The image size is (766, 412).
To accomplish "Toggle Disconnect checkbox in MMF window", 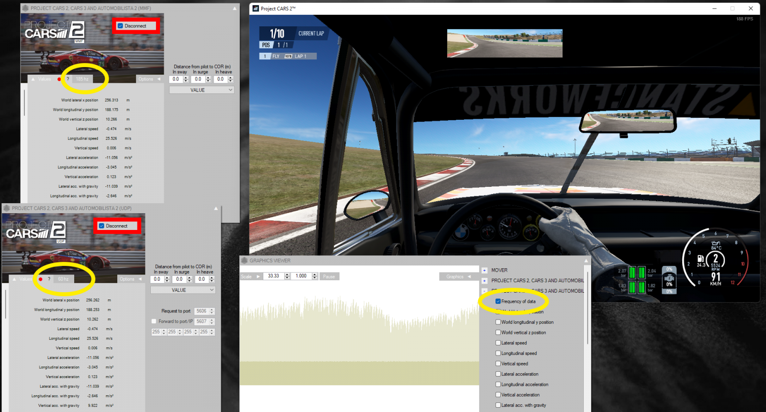I will pyautogui.click(x=120, y=26).
